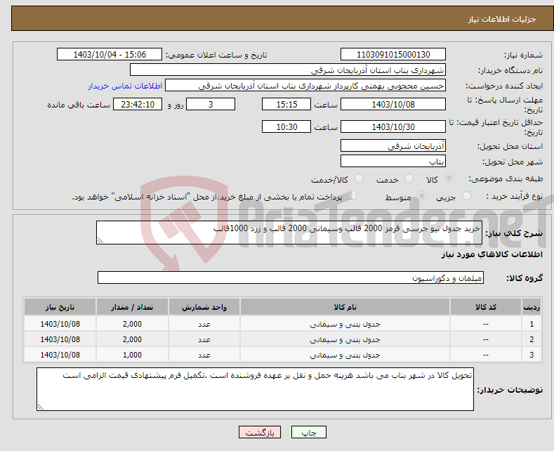The image size is (554, 451).
Task: Select the کالا/خدمت radio button
Action: click(x=359, y=178)
